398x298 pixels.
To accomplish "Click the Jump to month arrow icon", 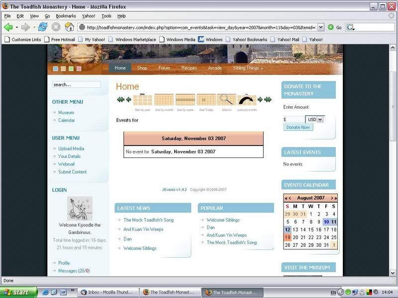I will (247, 100).
